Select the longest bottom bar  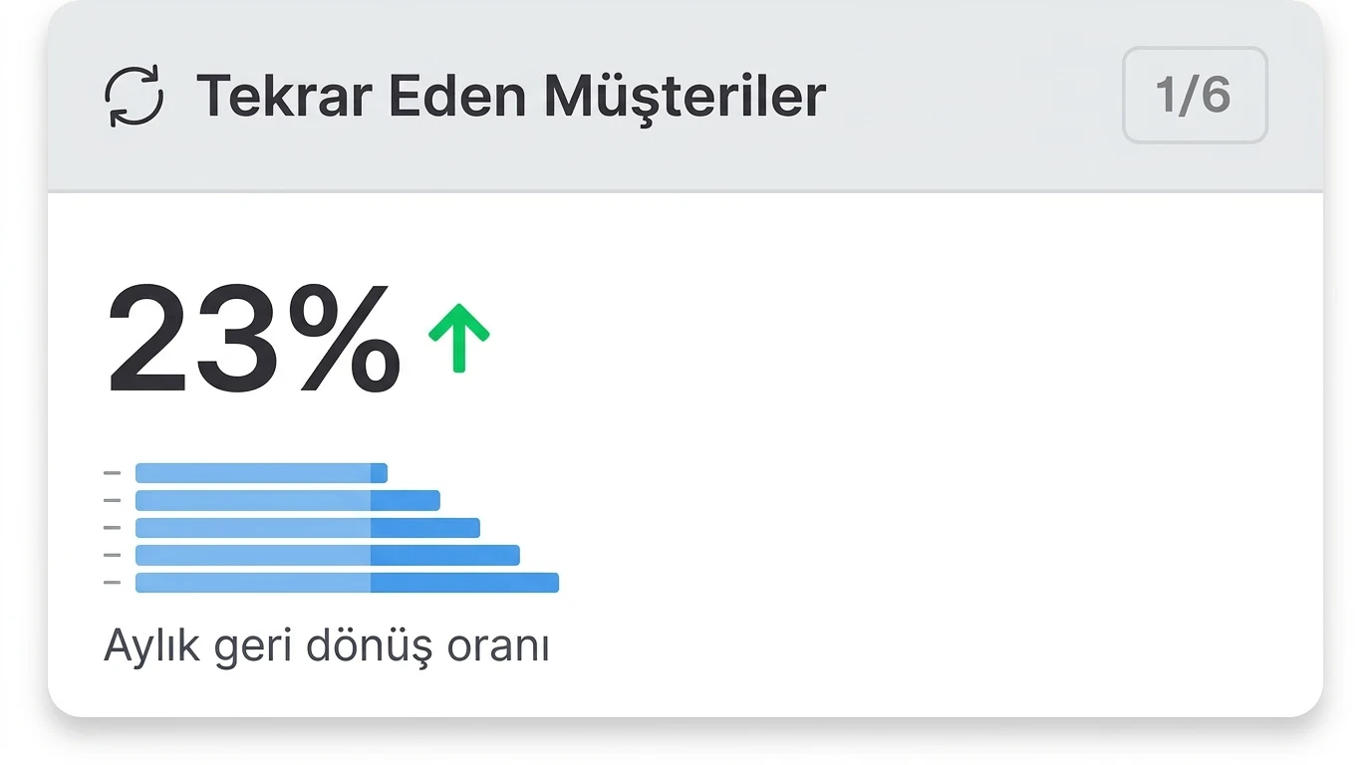[x=347, y=583]
